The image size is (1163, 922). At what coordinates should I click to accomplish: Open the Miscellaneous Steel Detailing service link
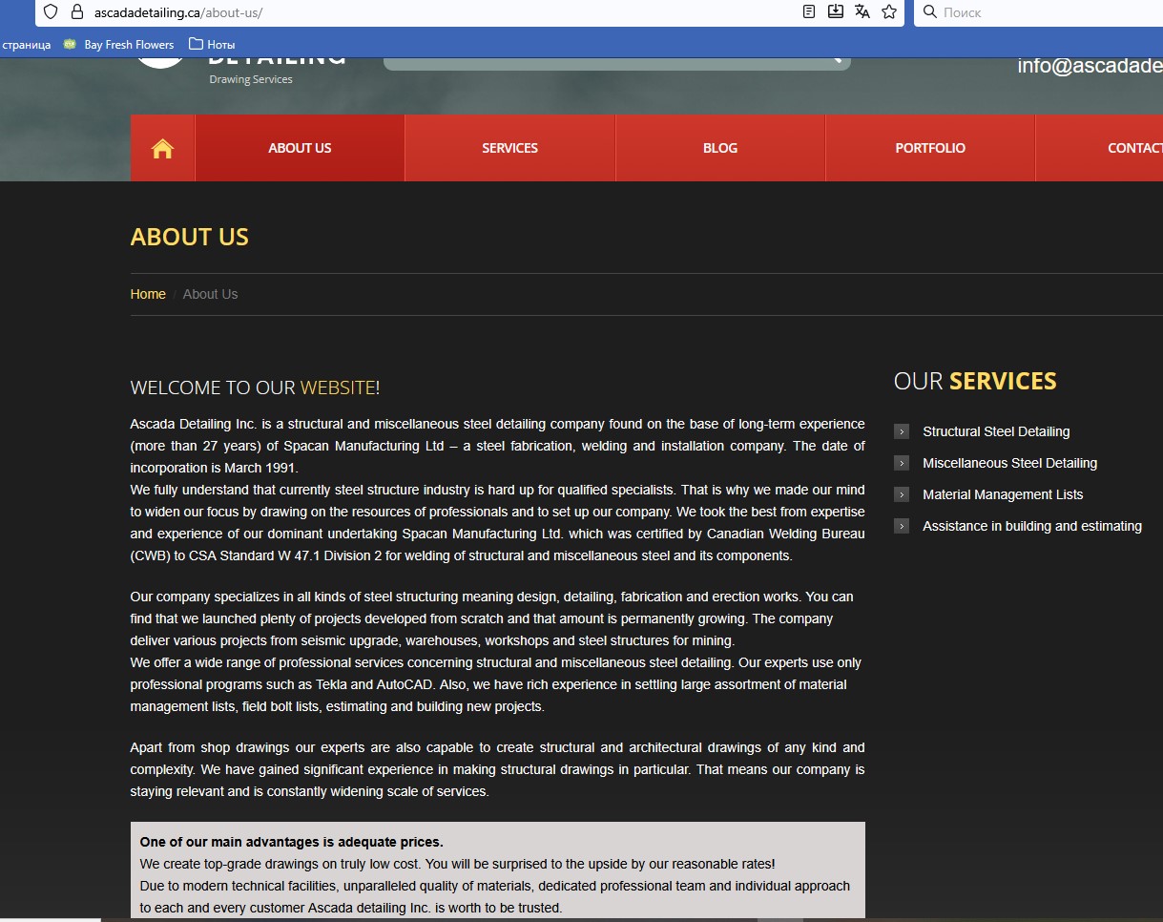click(1009, 463)
